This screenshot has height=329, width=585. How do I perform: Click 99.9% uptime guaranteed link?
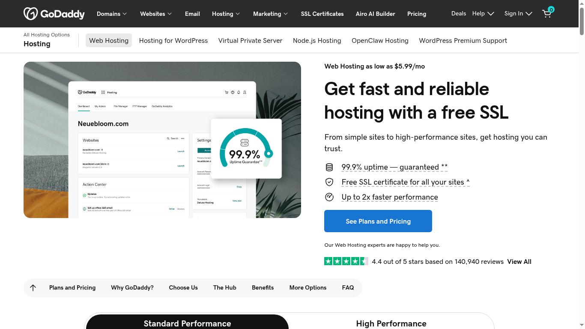(394, 167)
